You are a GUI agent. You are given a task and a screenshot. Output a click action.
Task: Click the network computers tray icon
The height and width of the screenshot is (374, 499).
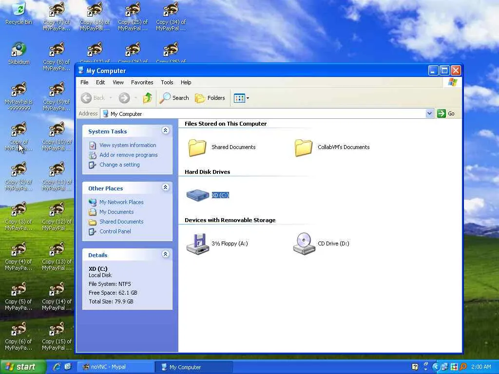pyautogui.click(x=444, y=367)
